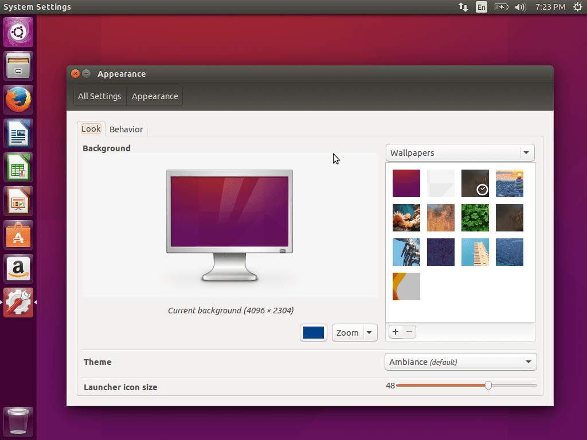Viewport: 587px width, 440px height.
Task: Open the volume menu in the top bar
Action: (x=521, y=7)
